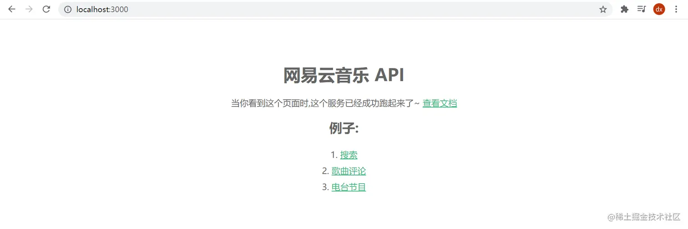Image resolution: width=688 pixels, height=229 pixels.
Task: View site information icon beside localhost
Action: [x=68, y=9]
